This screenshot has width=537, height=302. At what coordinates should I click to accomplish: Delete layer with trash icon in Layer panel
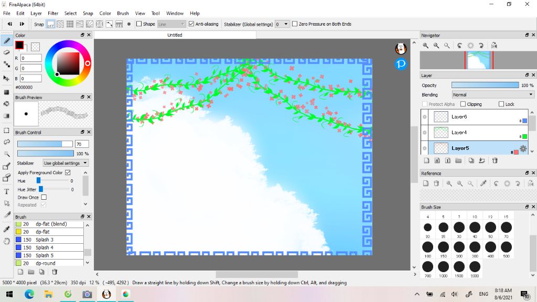tap(495, 160)
